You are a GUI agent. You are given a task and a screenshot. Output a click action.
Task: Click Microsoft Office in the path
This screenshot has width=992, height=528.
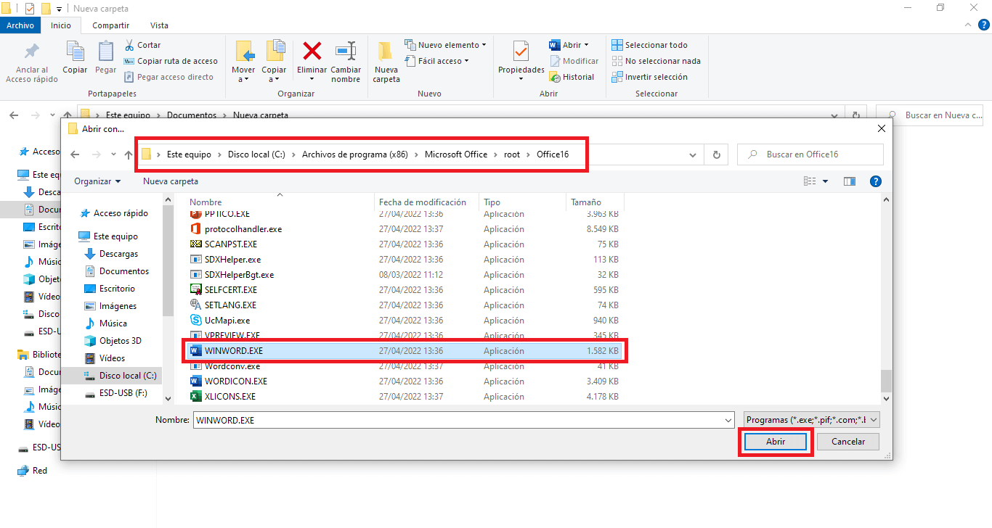point(456,154)
